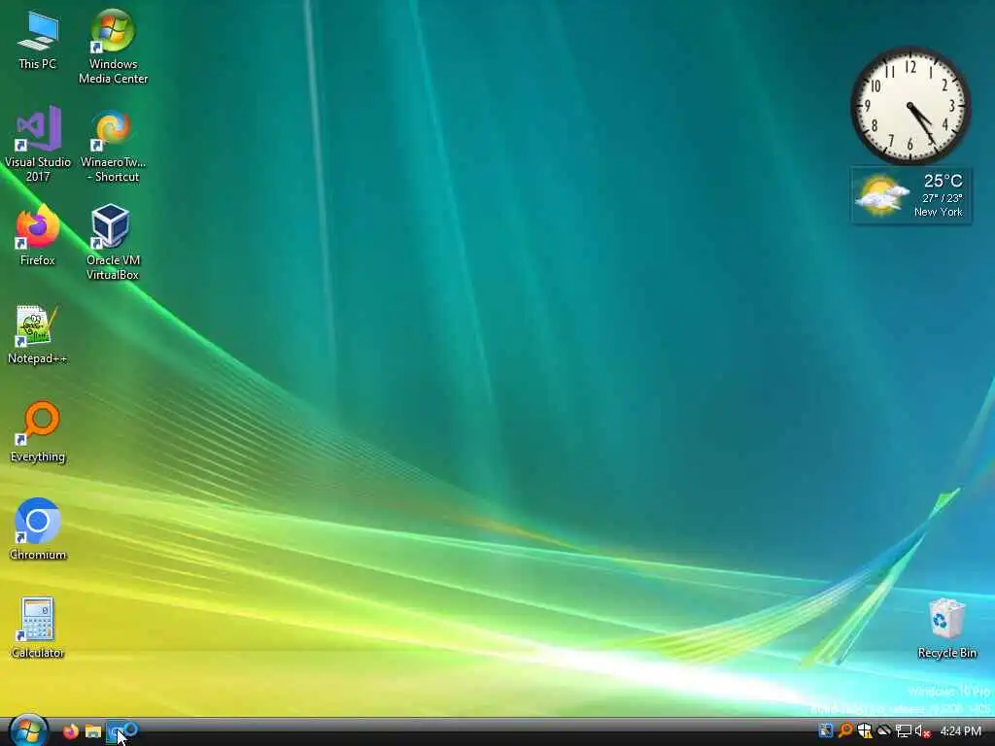Select the Windows Media Center desktop shortcut
Viewport: 995px width, 746px height.
click(113, 47)
